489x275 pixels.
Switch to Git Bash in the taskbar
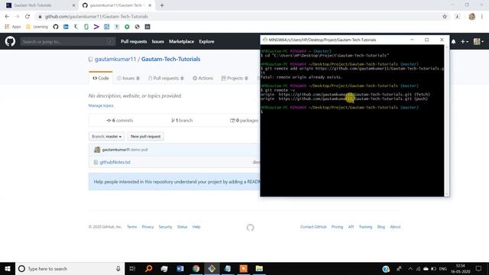click(x=212, y=268)
